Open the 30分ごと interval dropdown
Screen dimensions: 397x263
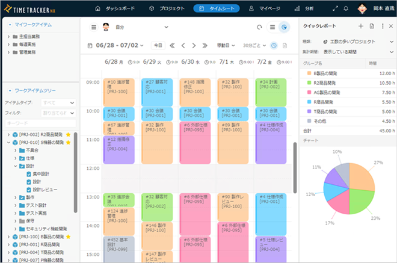coord(253,46)
